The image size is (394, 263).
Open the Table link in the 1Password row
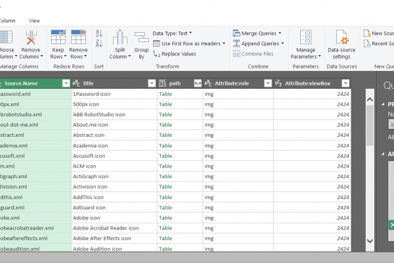(165, 94)
